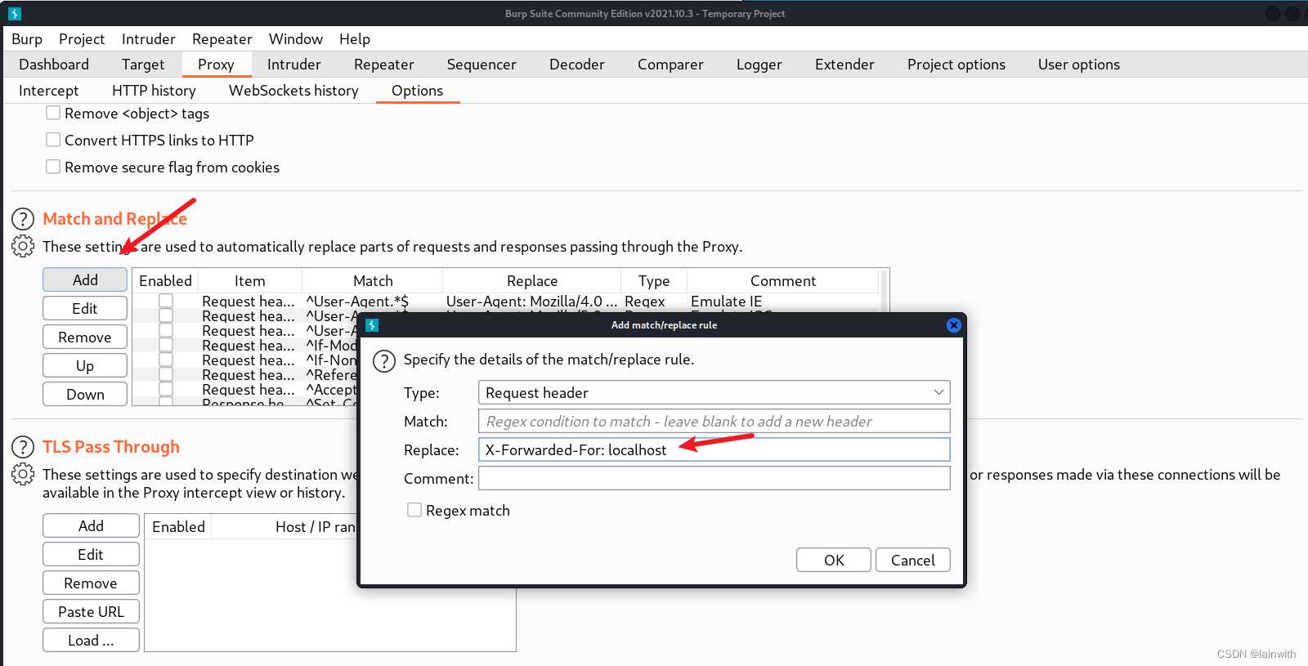
Task: Tick the Regex match checkbox
Action: [x=414, y=510]
